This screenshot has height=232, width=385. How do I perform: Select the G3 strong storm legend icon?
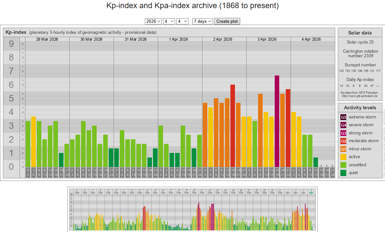[343, 133]
